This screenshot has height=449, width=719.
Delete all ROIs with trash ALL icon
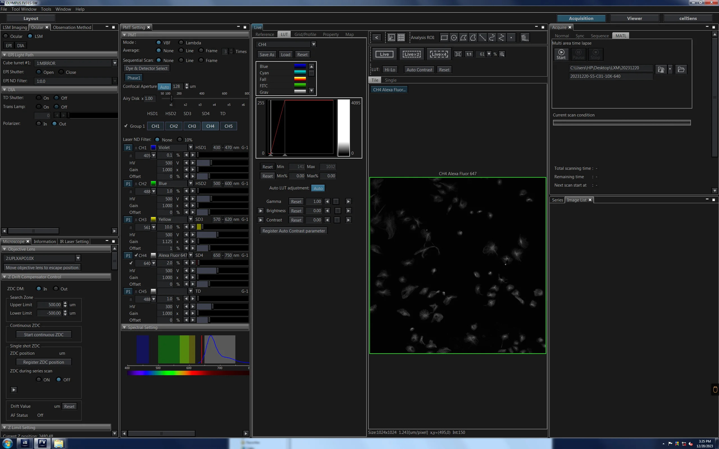[525, 38]
